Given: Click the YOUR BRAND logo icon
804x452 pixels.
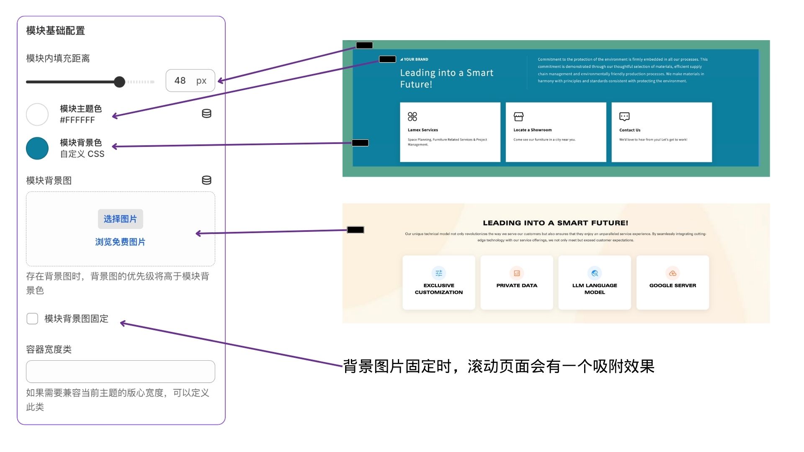Looking at the screenshot, I should point(402,59).
